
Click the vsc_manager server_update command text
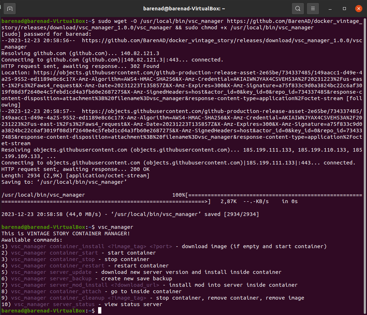(x=51, y=272)
